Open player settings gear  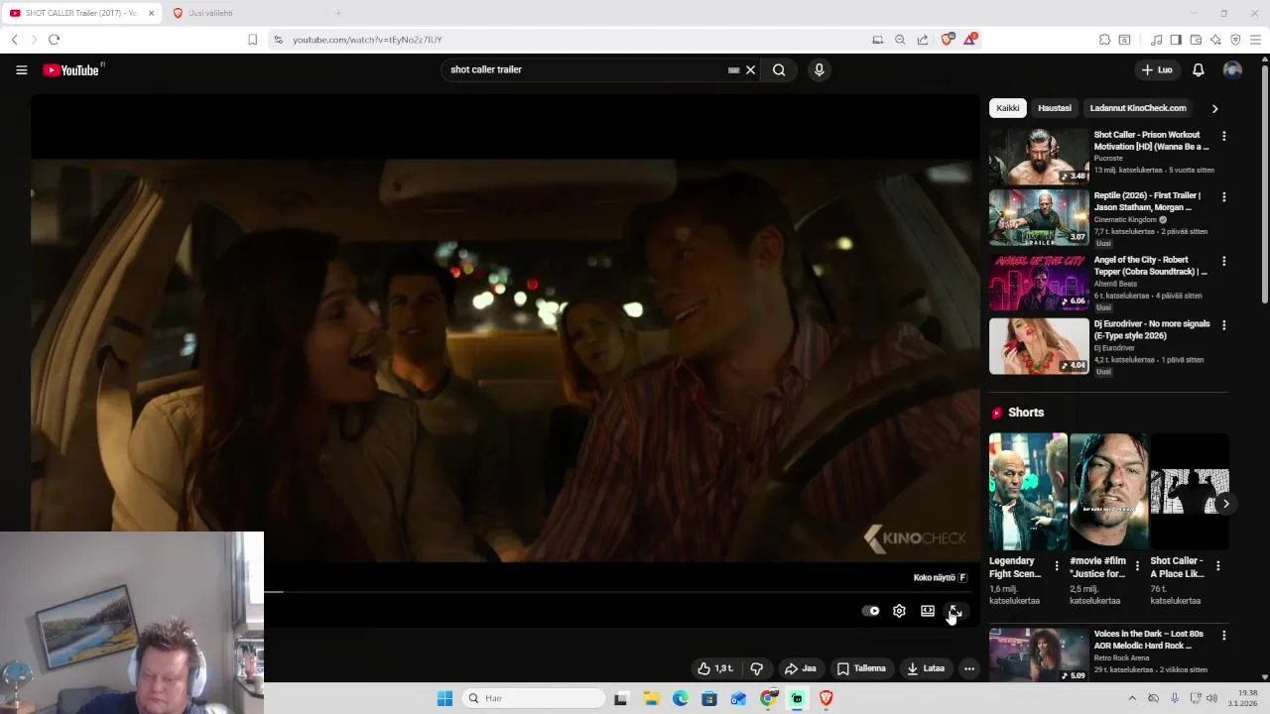pos(899,611)
